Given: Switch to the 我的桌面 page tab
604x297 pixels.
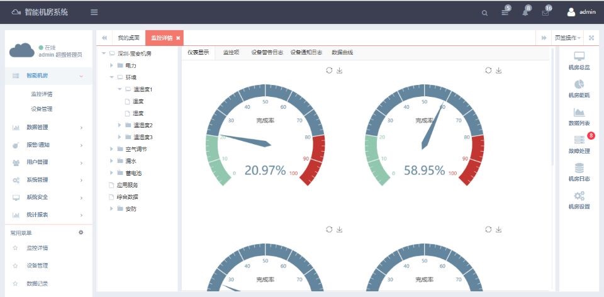Looking at the screenshot, I should pos(128,38).
